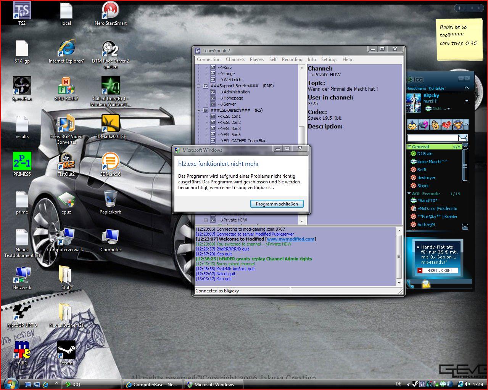Open Freez 3GP Video Converter icon
488x390 pixels.
pyautogui.click(x=66, y=130)
